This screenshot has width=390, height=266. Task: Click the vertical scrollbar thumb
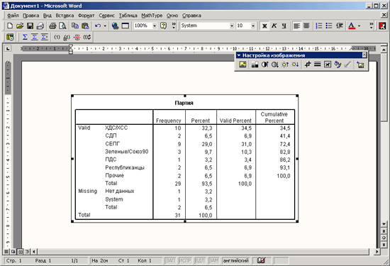click(x=384, y=87)
